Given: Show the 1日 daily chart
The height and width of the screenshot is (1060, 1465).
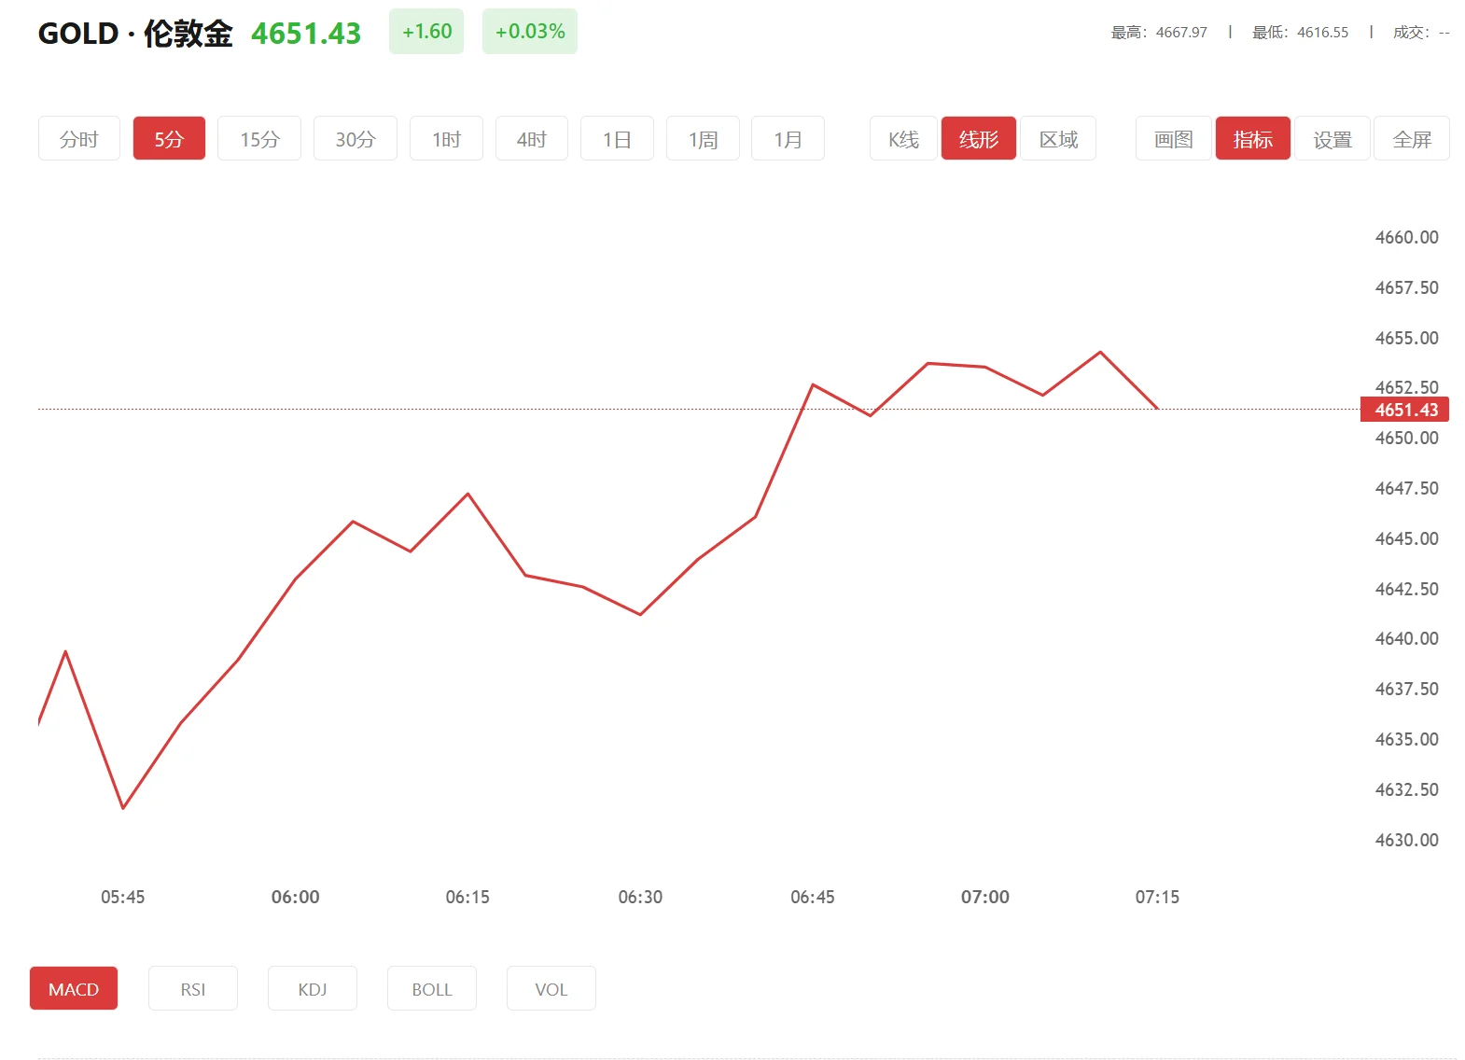Looking at the screenshot, I should (x=617, y=139).
